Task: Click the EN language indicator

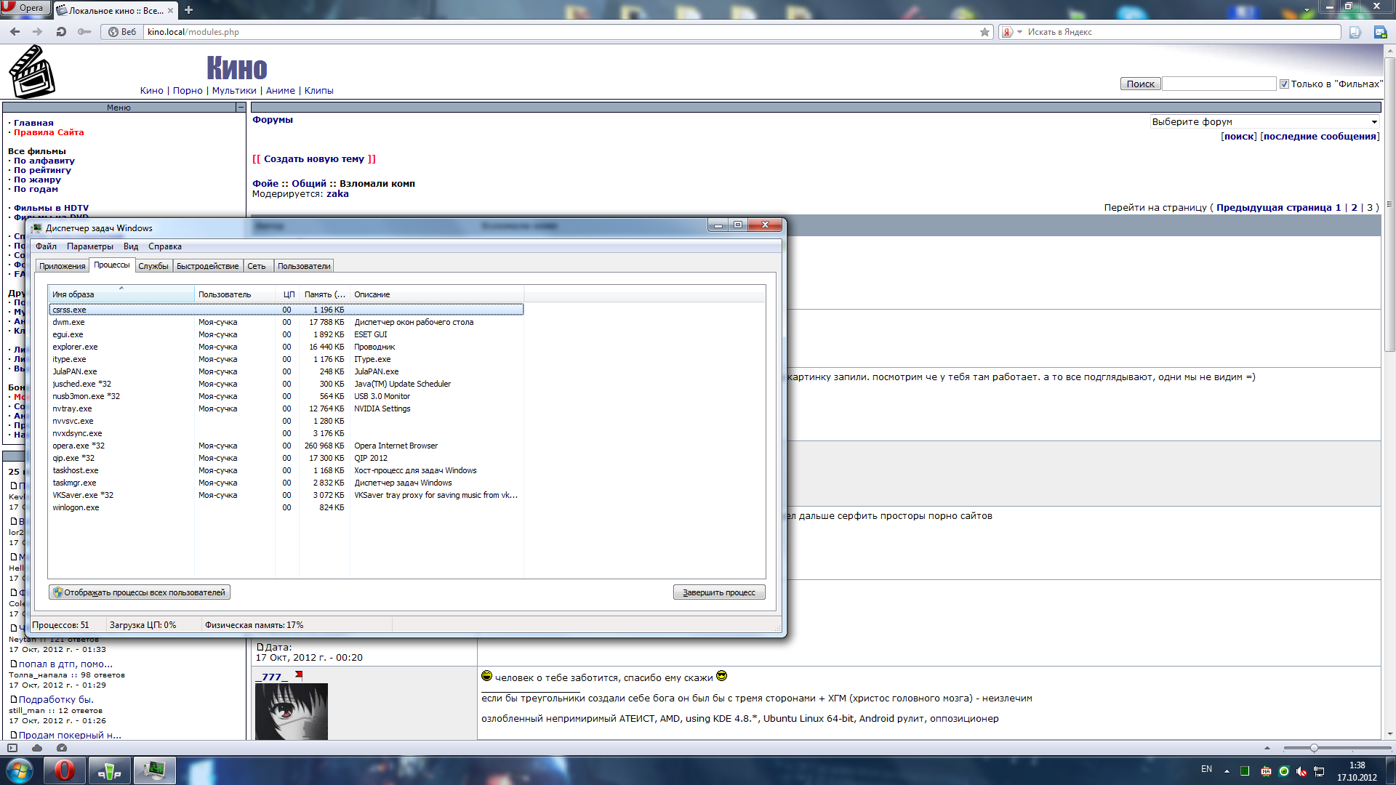Action: pyautogui.click(x=1206, y=769)
